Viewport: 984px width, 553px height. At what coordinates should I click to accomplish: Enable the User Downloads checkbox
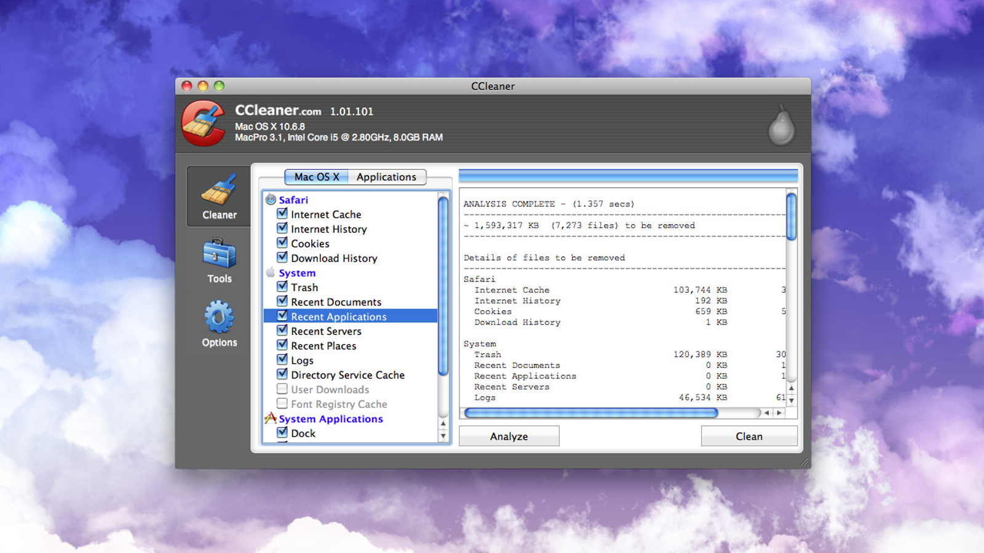coord(282,389)
